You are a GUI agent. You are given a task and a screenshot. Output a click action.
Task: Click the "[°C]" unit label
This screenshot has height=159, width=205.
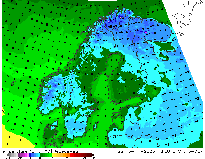[48, 151]
